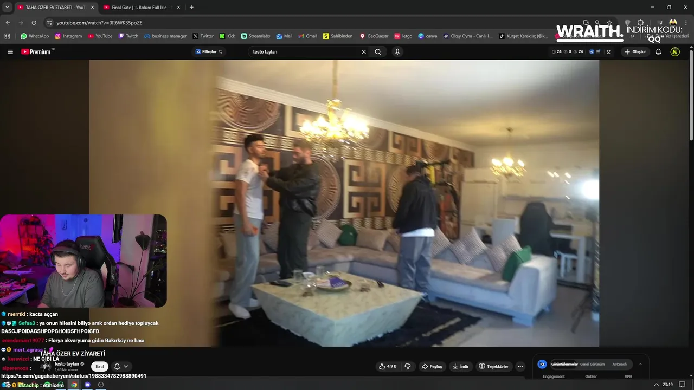Viewport: 694px width, 390px height.
Task: Open Discord from the Windows taskbar
Action: pos(87,385)
